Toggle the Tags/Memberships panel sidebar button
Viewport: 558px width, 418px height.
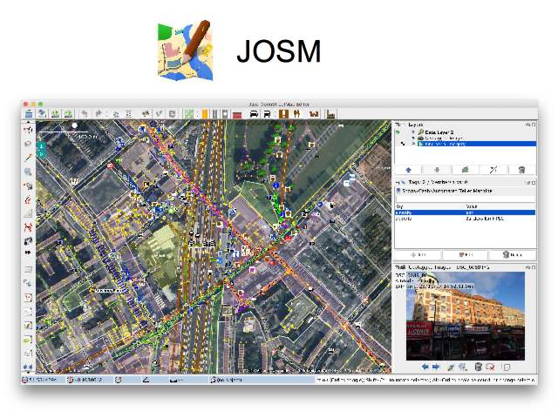tap(28, 284)
